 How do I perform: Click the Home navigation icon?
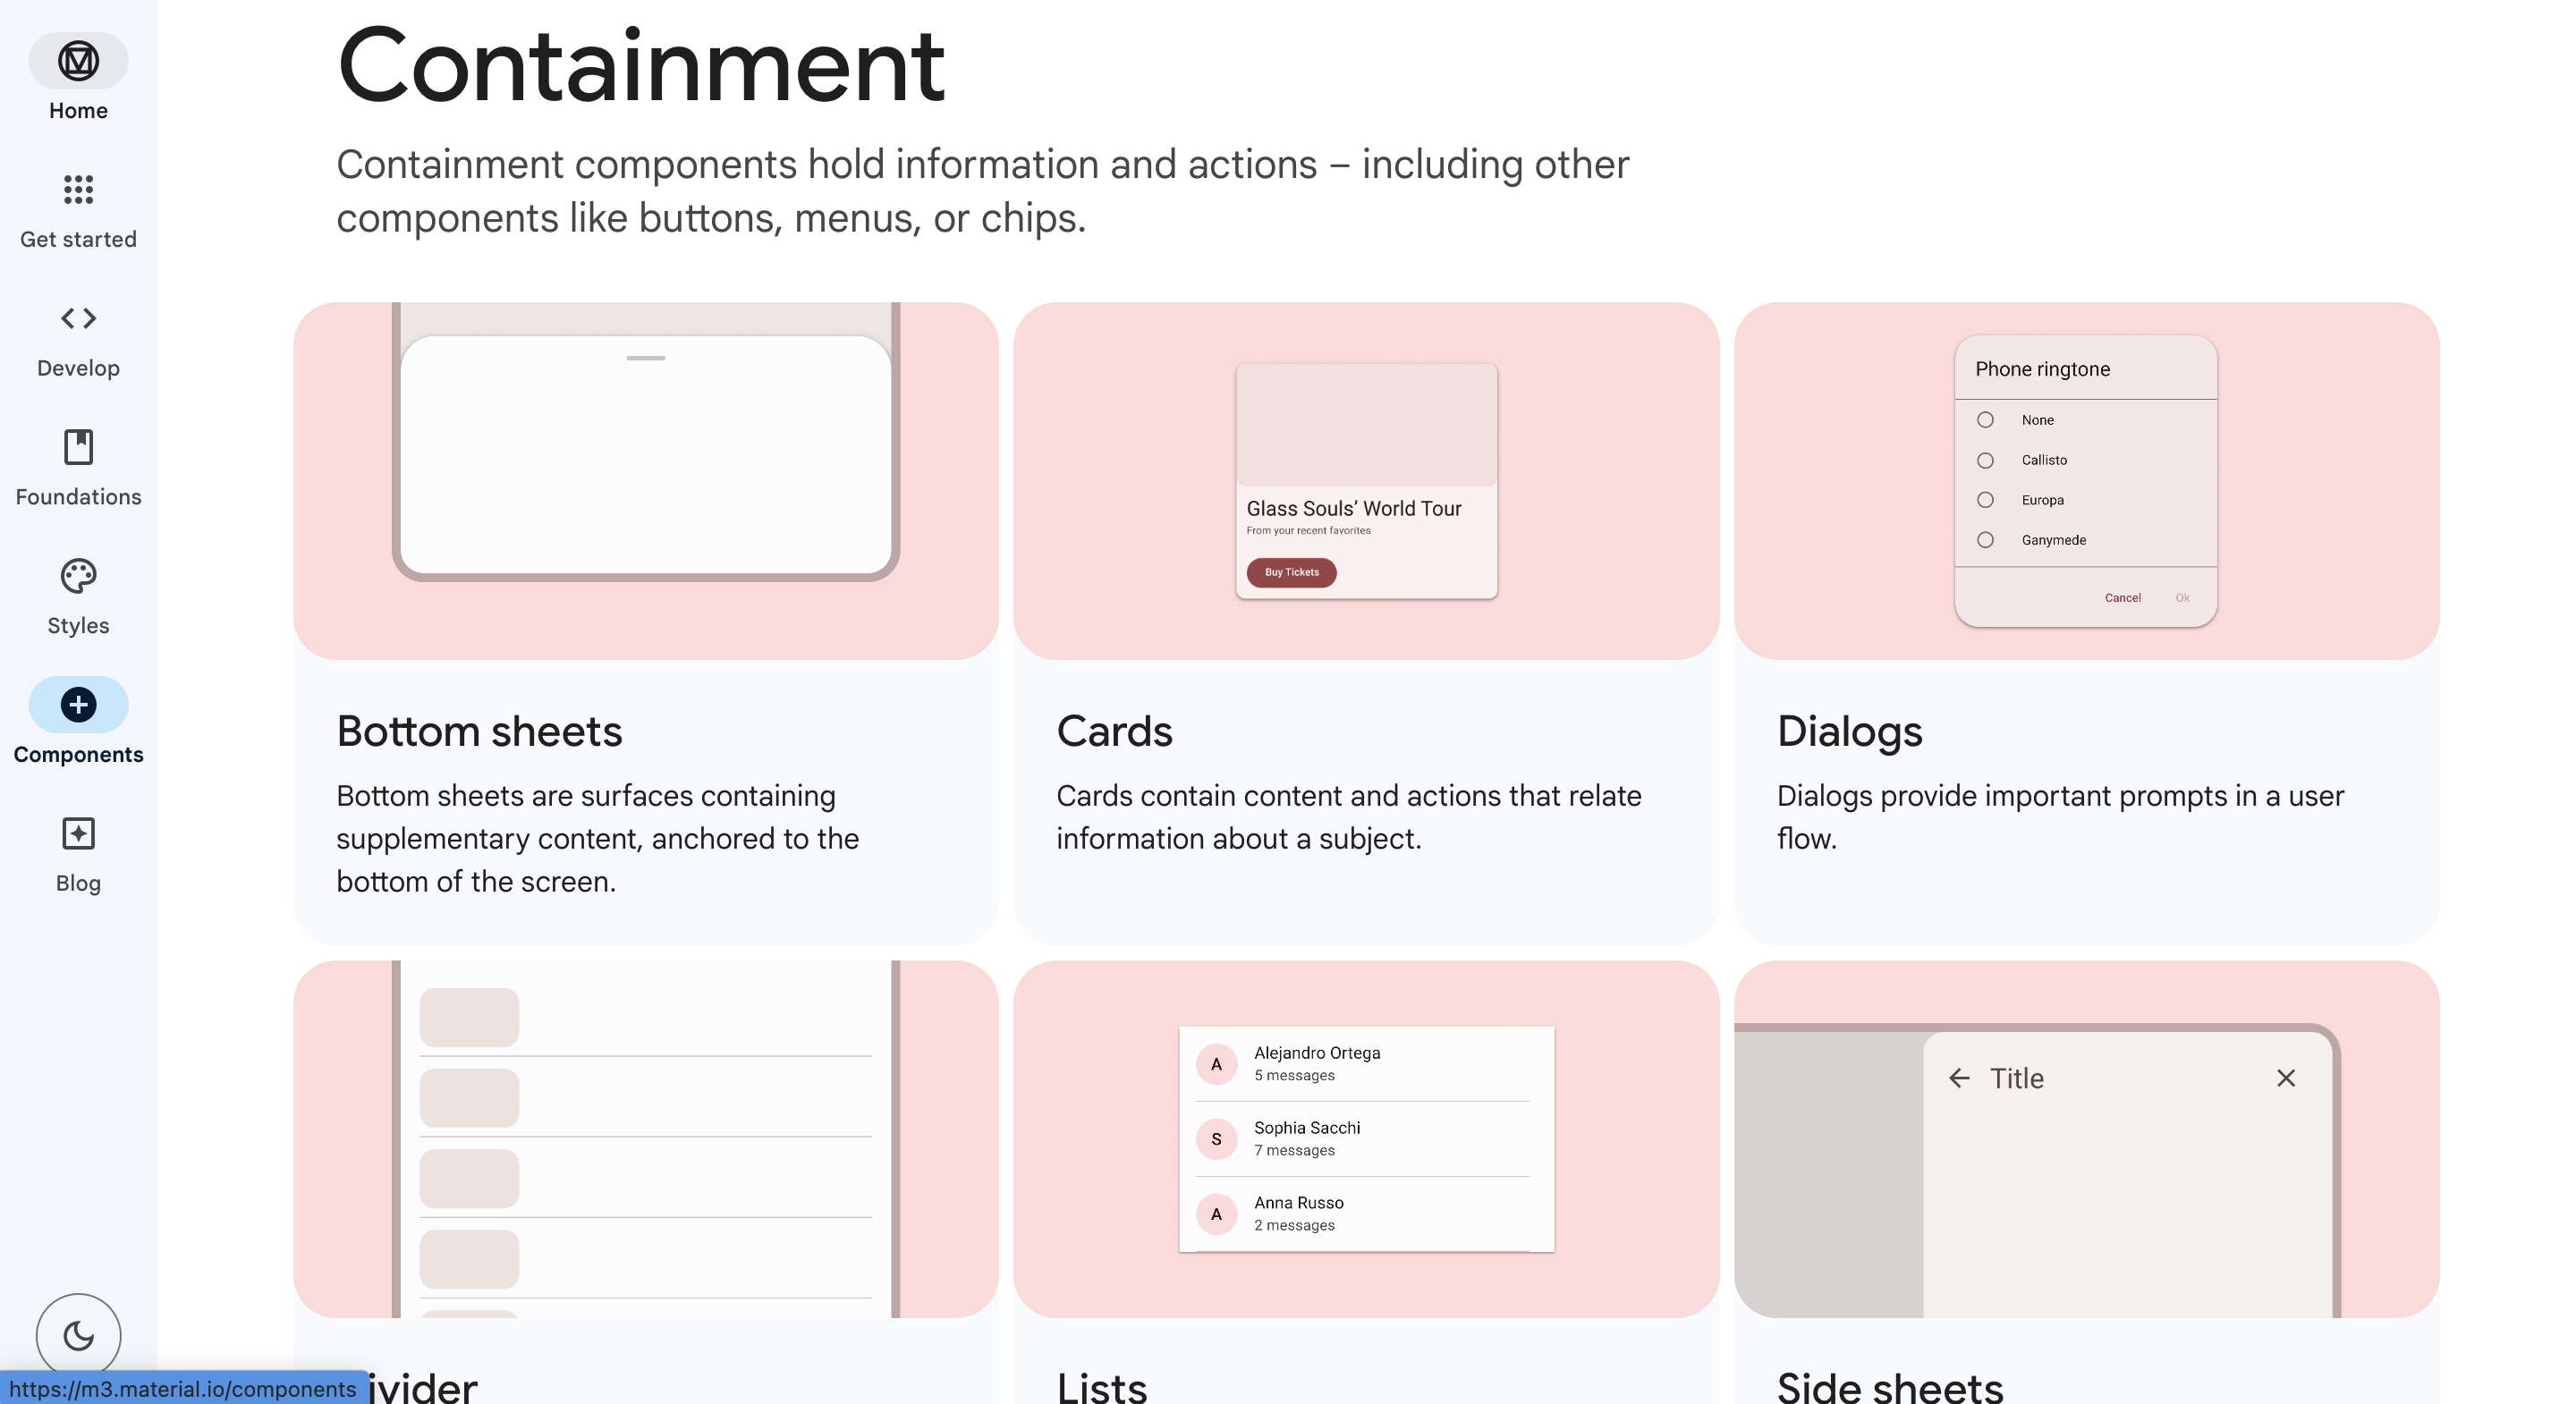point(78,61)
